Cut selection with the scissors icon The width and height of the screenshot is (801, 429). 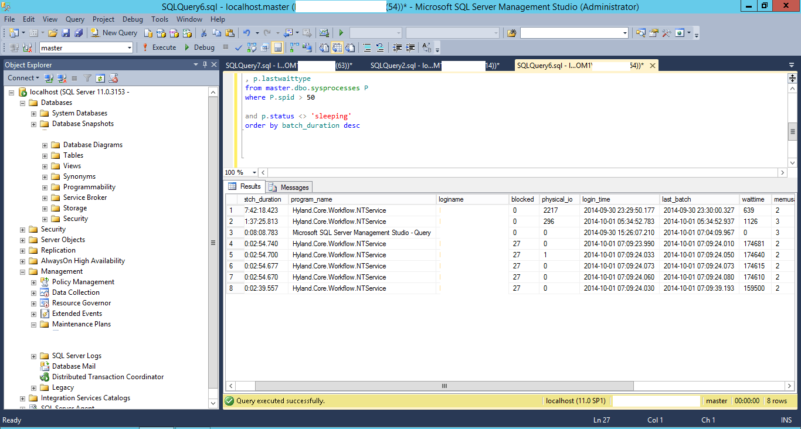[203, 33]
